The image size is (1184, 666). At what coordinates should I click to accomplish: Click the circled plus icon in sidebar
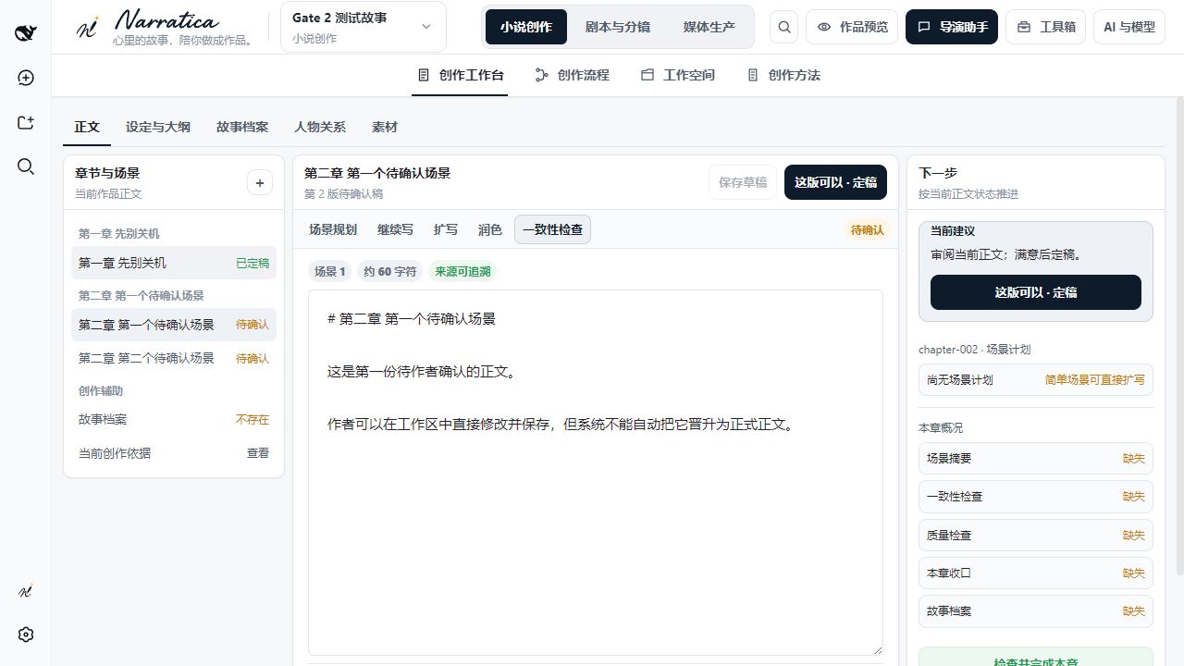pos(26,78)
